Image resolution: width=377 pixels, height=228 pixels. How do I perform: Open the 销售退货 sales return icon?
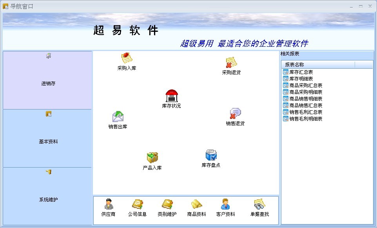point(235,114)
